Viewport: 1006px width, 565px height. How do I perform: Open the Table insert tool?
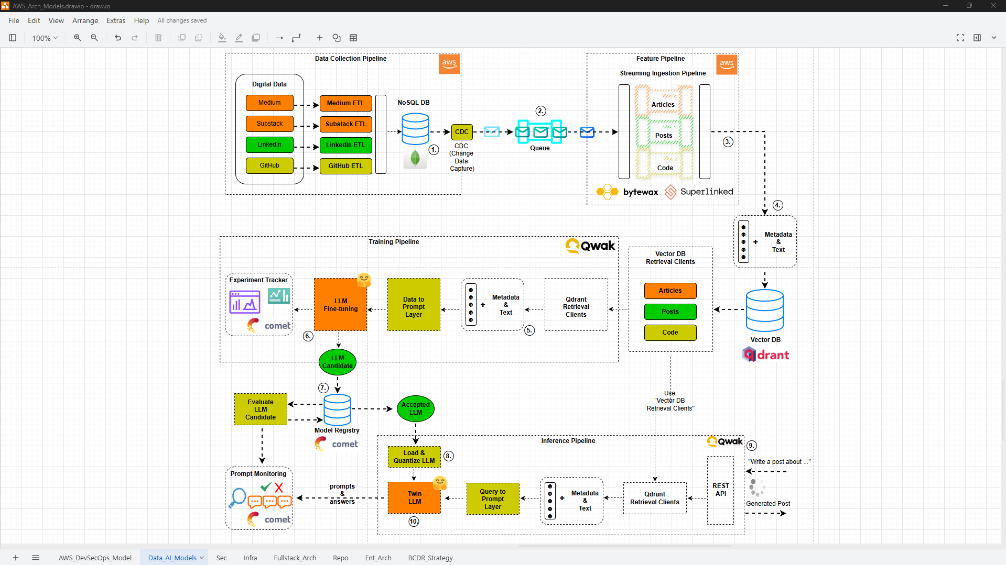coord(353,38)
